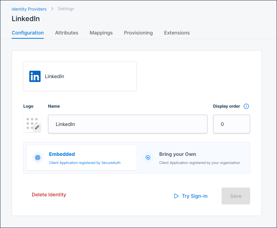Switch to the Configuration tab
This screenshot has width=277, height=228.
28,33
